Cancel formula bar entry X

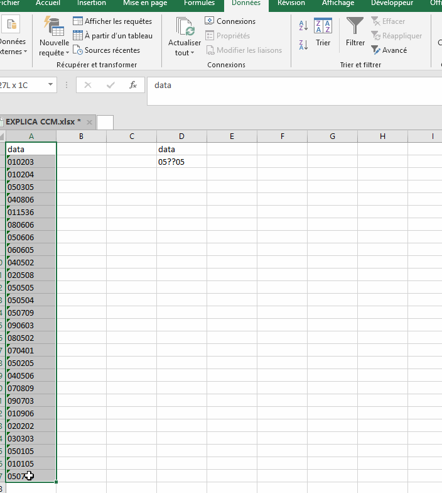88,85
